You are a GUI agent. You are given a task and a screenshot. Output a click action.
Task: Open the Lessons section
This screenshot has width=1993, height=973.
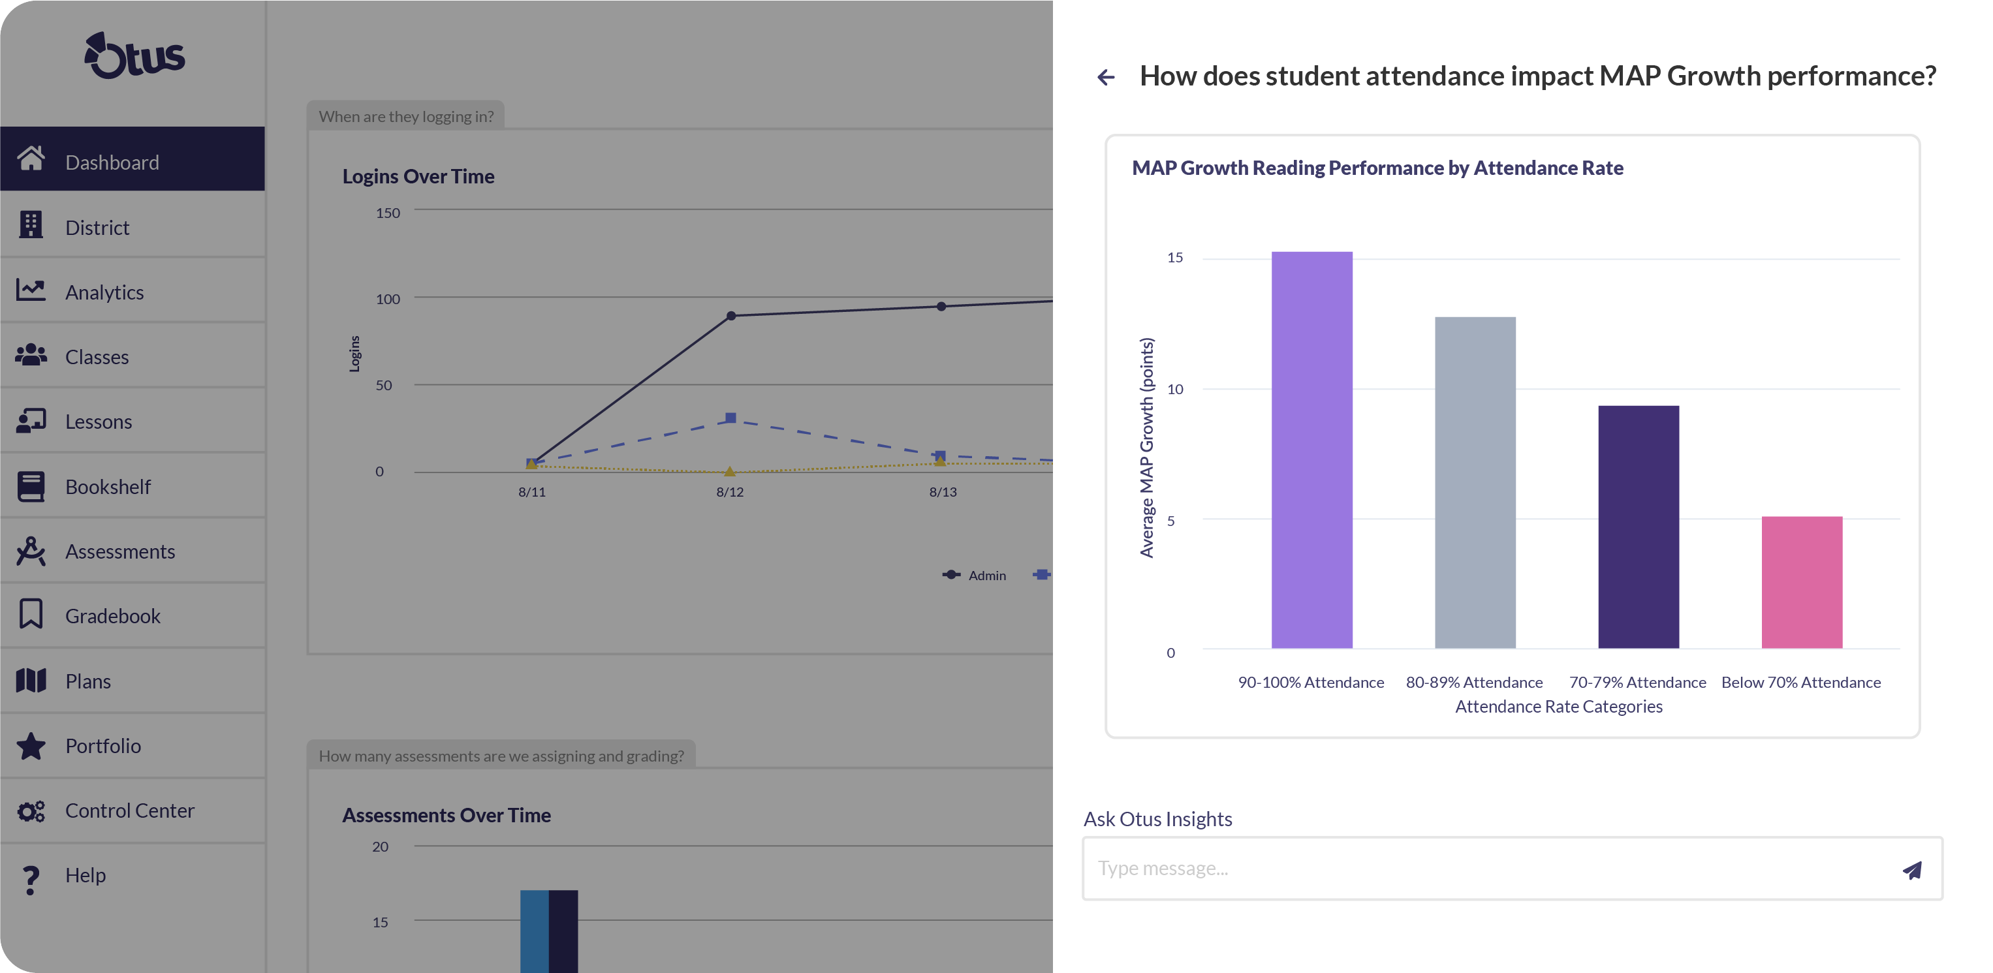99,422
